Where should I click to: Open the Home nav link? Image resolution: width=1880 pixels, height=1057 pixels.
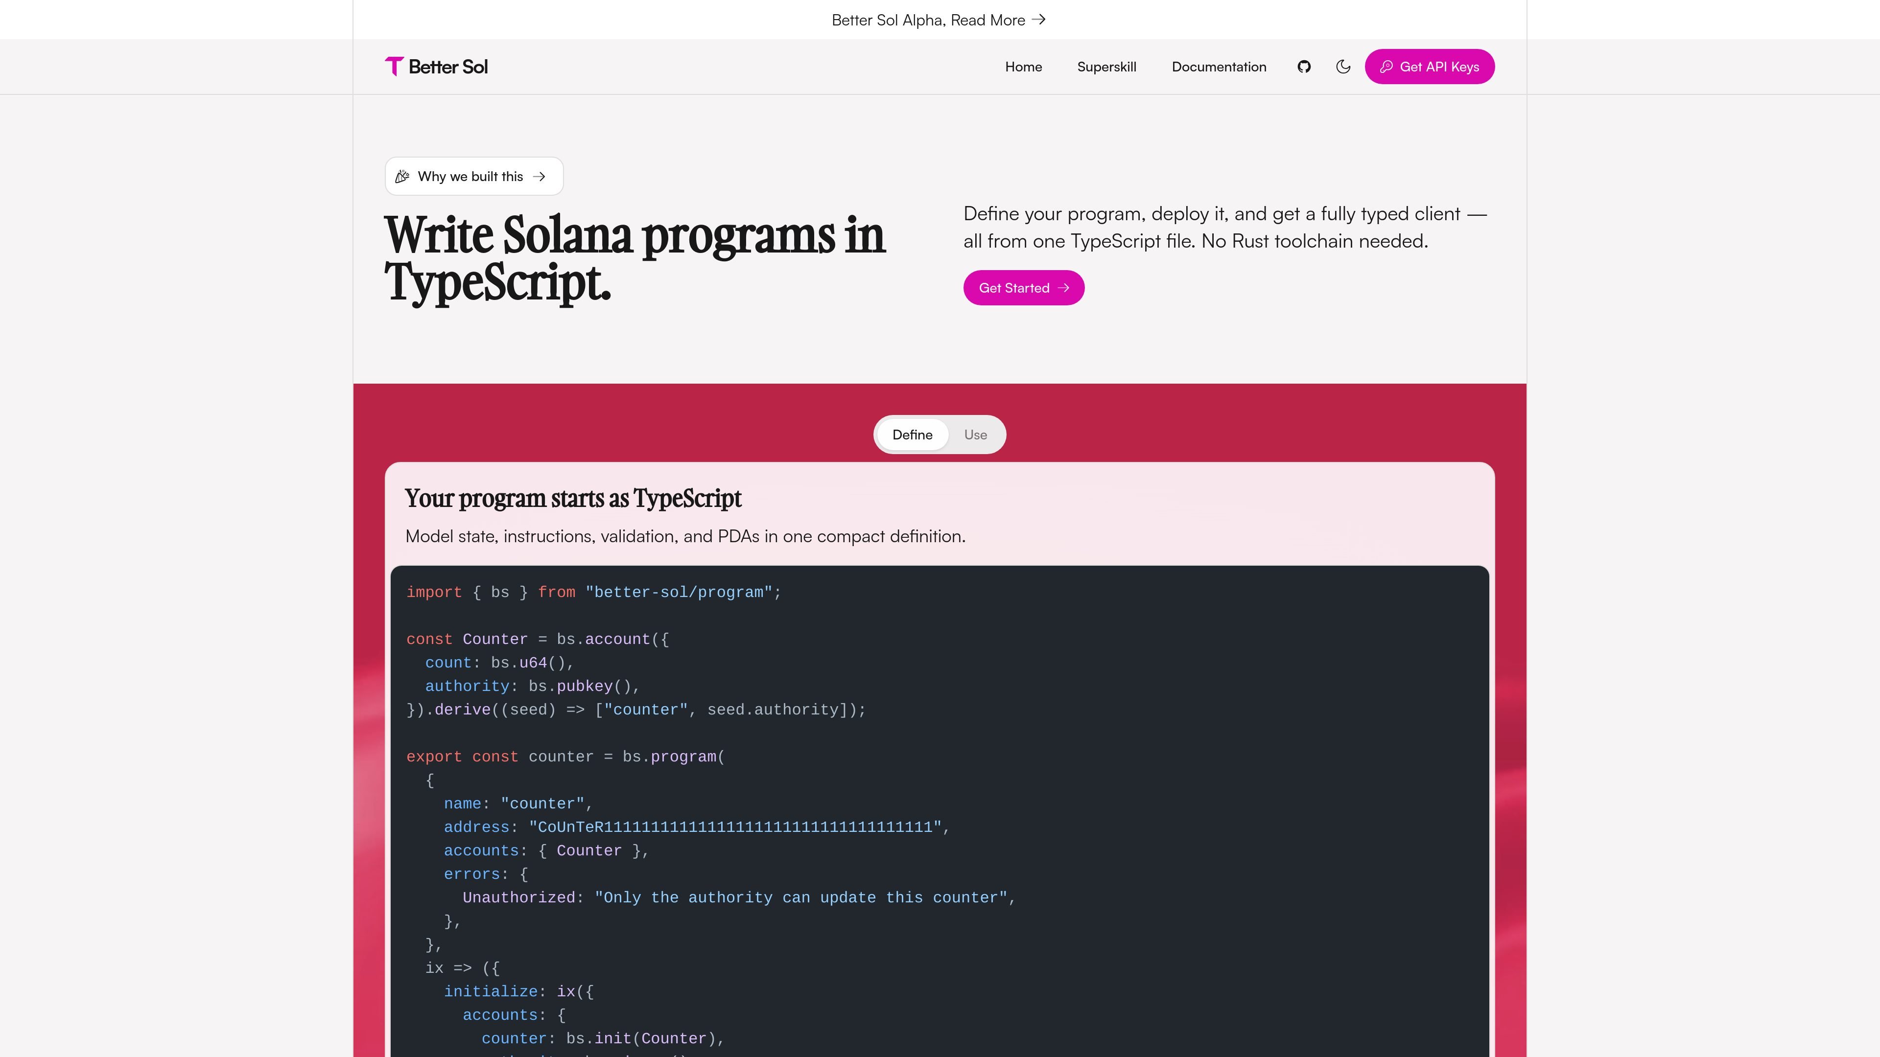click(x=1023, y=67)
